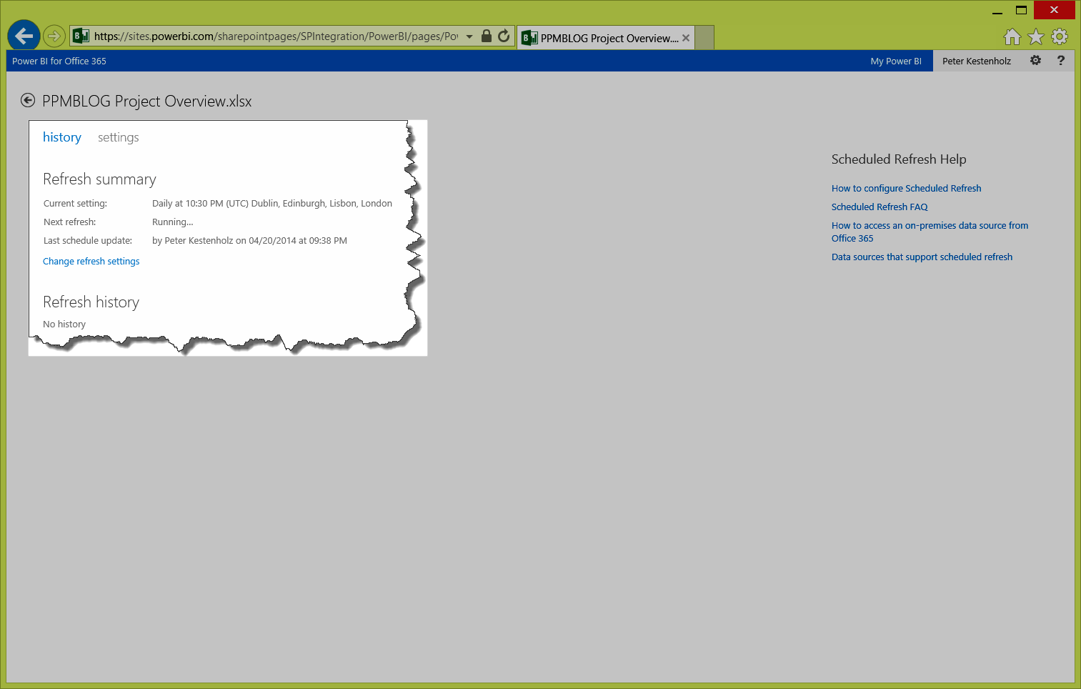The image size is (1081, 689).
Task: Click the browser forward arrow button
Action: click(x=54, y=36)
